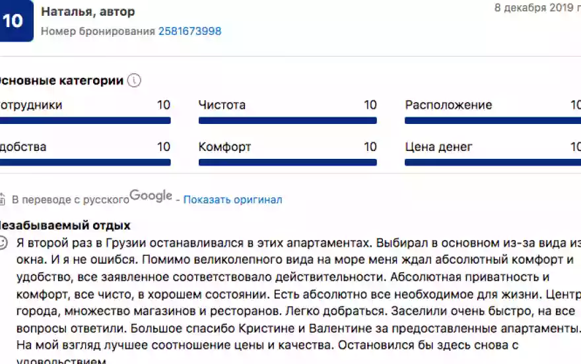Screen dimensions: 581x364
Task: Click the Google logo in translation line
Action: tap(151, 196)
